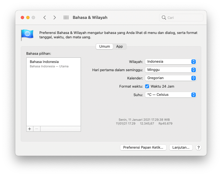Click the forward navigation arrow
Image resolution: width=222 pixels, height=176 pixels.
coord(55,18)
